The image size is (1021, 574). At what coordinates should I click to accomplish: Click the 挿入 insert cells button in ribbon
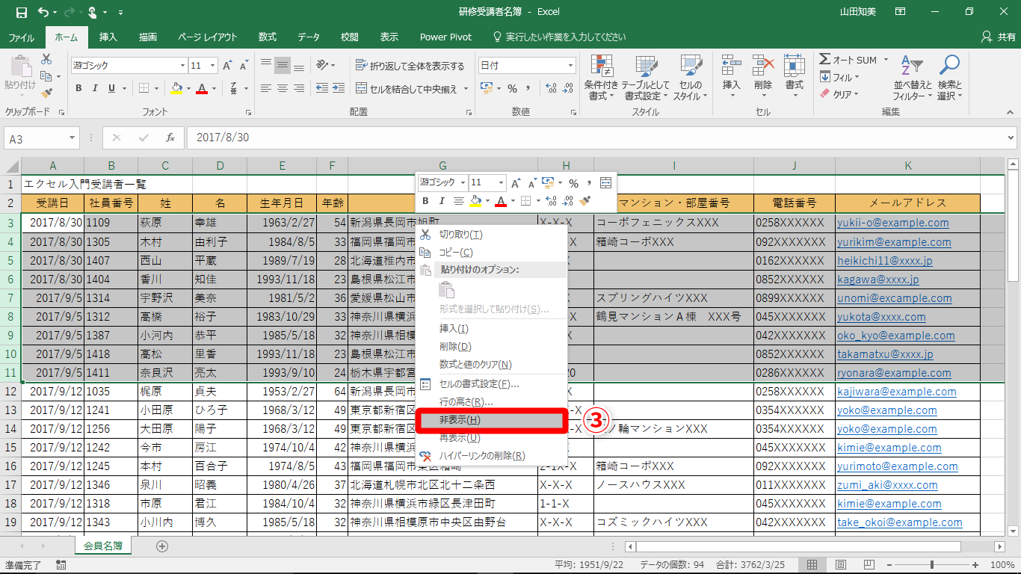(x=731, y=75)
